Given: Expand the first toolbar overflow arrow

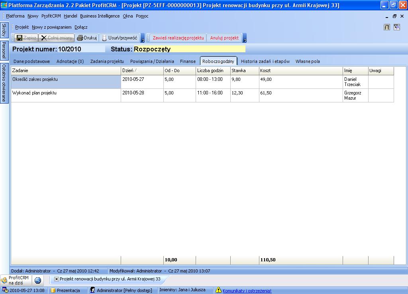Looking at the screenshot, I should pyautogui.click(x=143, y=39).
